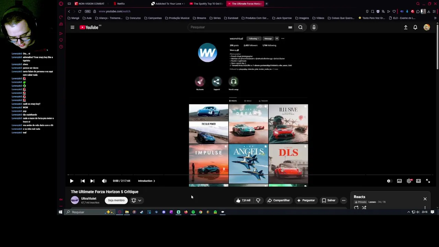Viewport: 439px width, 247px height.
Task: Open the Texto Para Voz bookmark
Action: (x=372, y=18)
